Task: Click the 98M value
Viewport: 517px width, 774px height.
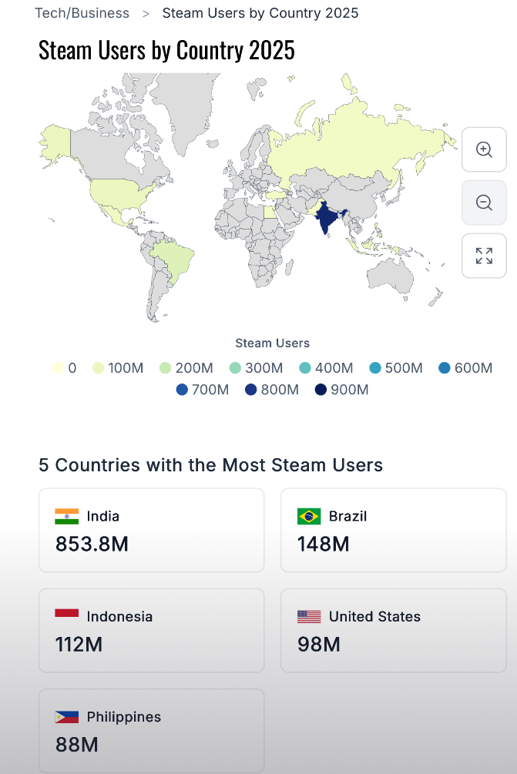Action: (319, 644)
